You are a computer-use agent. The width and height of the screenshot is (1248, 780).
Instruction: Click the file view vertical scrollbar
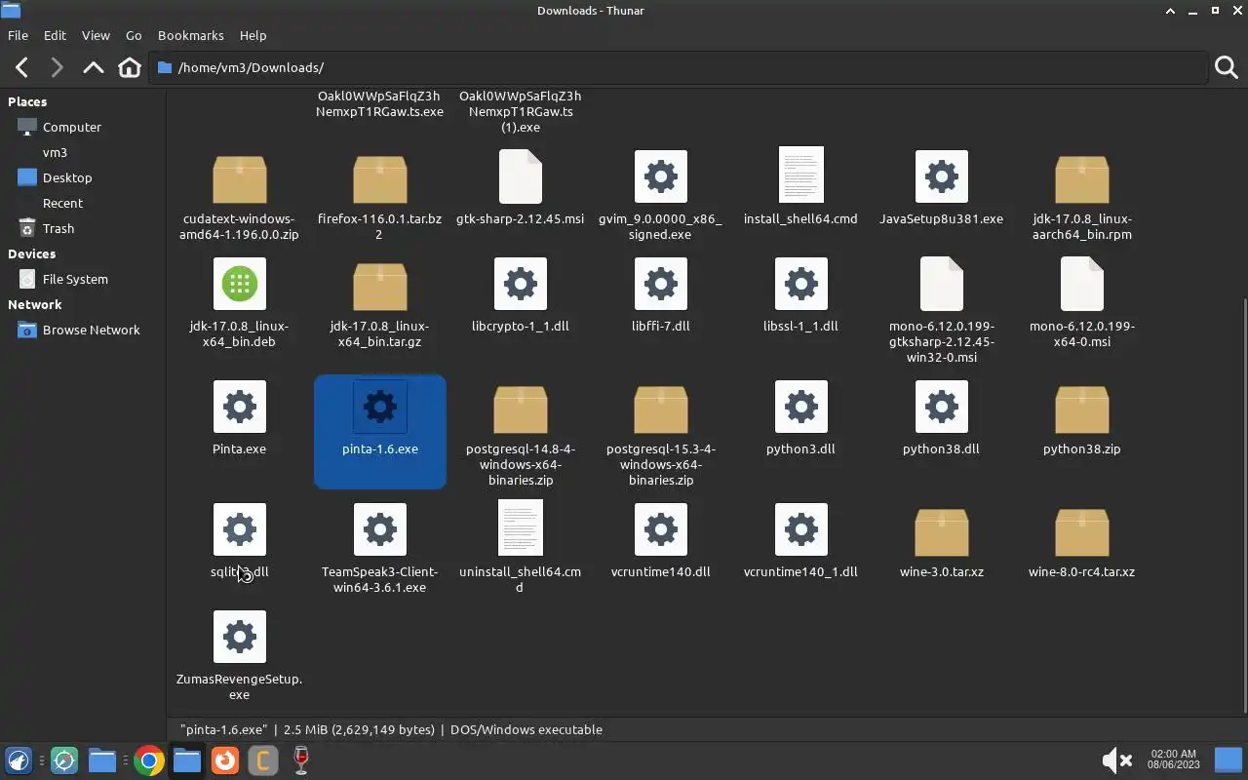tap(1243, 505)
